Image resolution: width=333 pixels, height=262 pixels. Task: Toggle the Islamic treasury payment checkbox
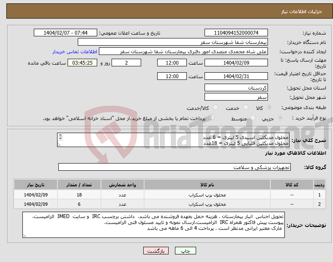tap(212, 117)
